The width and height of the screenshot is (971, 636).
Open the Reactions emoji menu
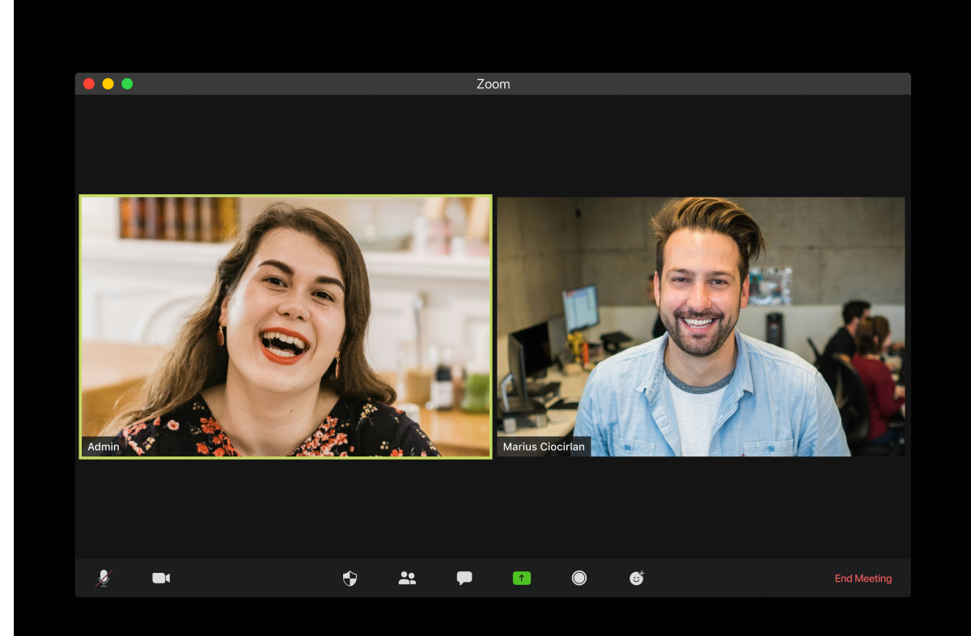637,578
